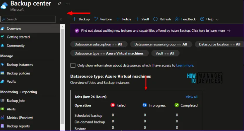Click the Backup plus icon in the toolbar
244x131 pixels.
tap(75, 19)
